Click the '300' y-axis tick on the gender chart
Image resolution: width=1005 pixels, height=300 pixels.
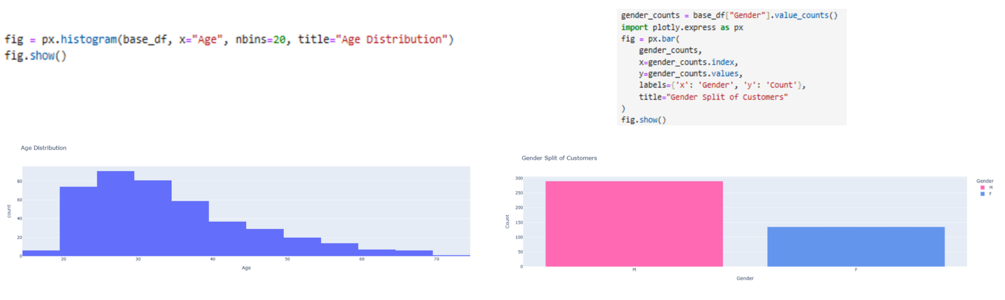pos(518,179)
